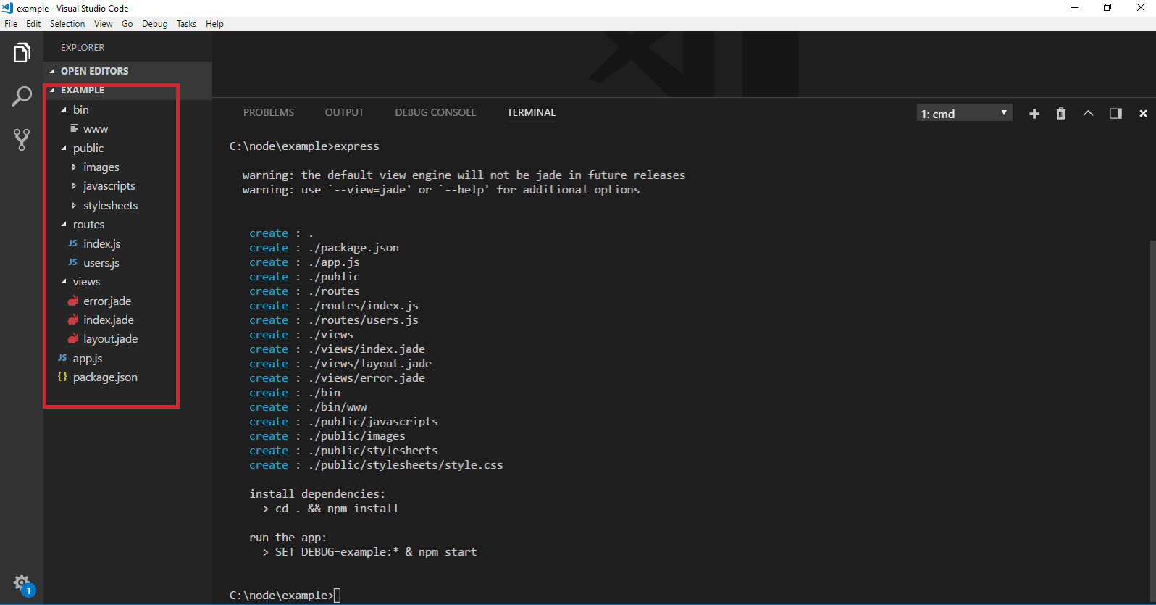Collapse the views folder
Image resolution: width=1156 pixels, height=605 pixels.
click(x=64, y=282)
